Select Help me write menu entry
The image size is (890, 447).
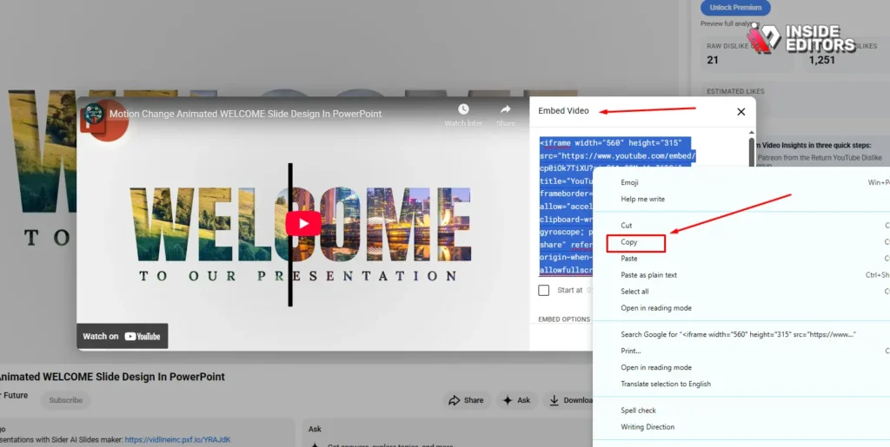click(x=642, y=199)
